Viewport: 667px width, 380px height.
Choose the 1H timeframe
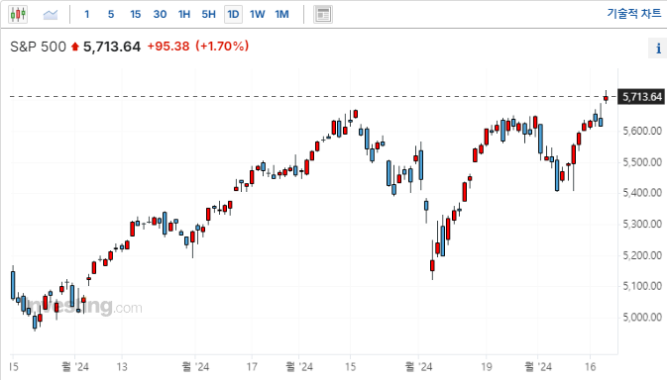(184, 15)
